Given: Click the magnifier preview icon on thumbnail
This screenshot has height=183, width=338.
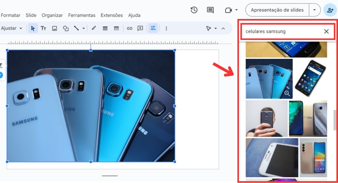Looking at the screenshot, I should click(x=287, y=93).
